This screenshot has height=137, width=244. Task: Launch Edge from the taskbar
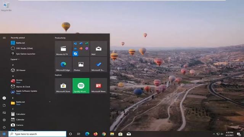tap(87, 134)
